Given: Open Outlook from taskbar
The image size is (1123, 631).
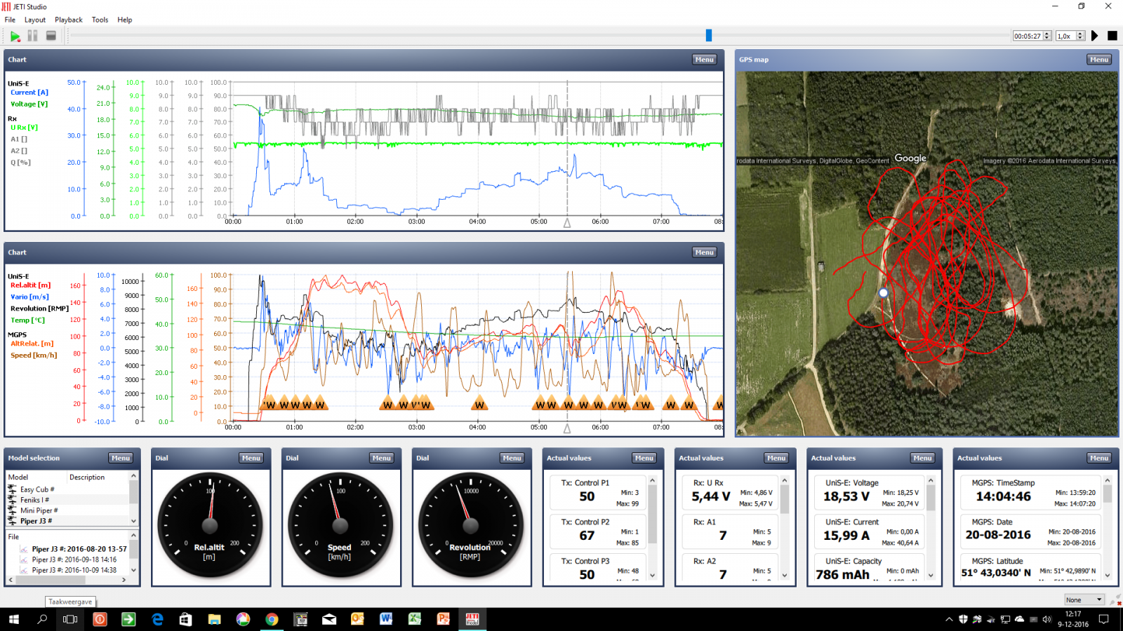Looking at the screenshot, I should click(357, 619).
